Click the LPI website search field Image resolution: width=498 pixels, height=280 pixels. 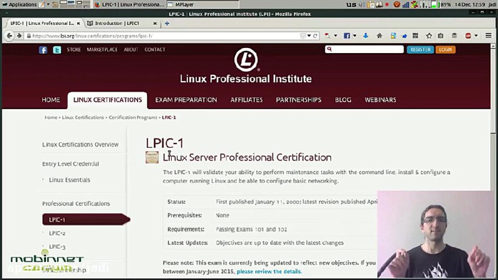pyautogui.click(x=364, y=49)
